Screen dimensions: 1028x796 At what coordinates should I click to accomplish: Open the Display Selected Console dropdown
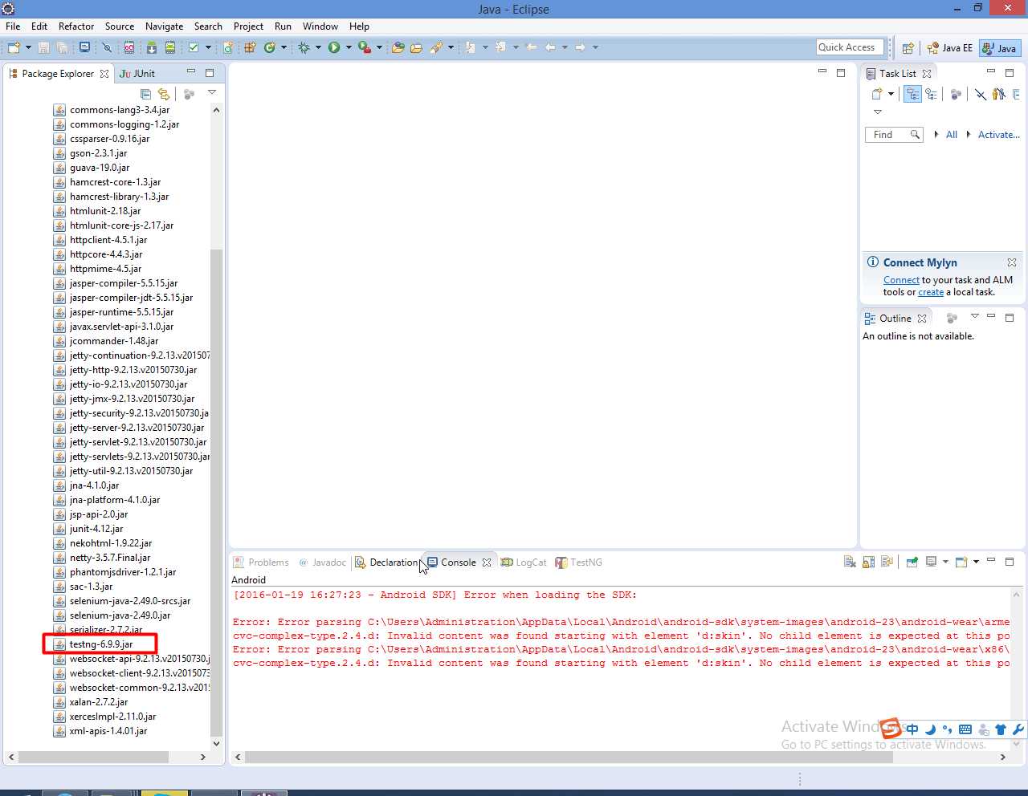[945, 562]
